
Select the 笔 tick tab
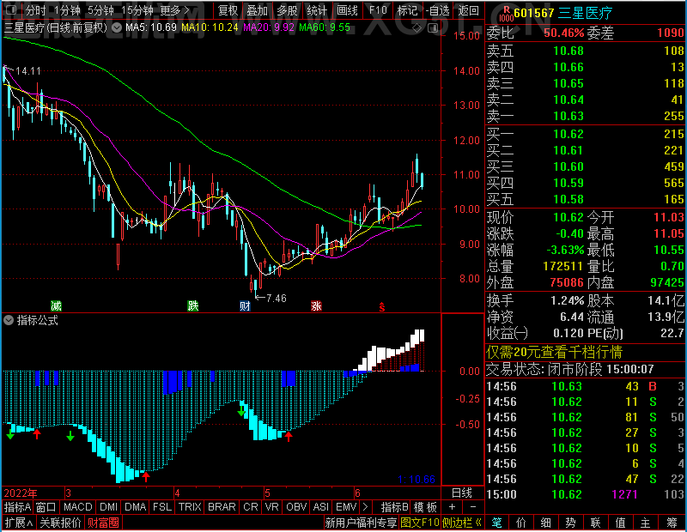[496, 523]
